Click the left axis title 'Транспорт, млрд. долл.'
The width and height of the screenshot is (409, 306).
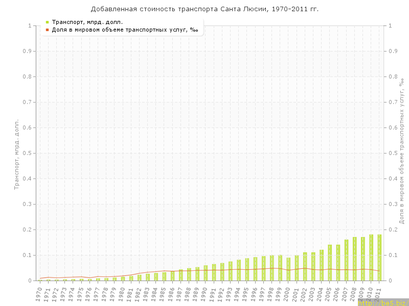click(16, 154)
